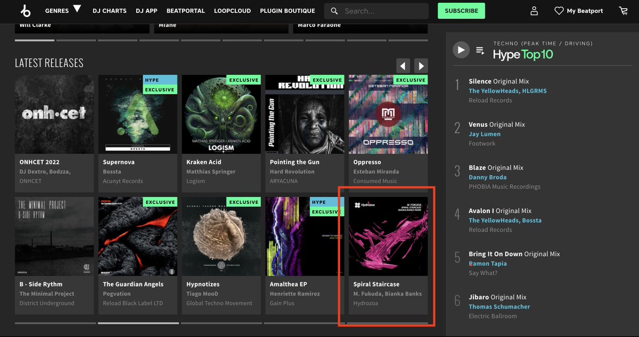Open artist Ramon Tapia link
Viewport: 639px width, 337px height.
pos(488,264)
